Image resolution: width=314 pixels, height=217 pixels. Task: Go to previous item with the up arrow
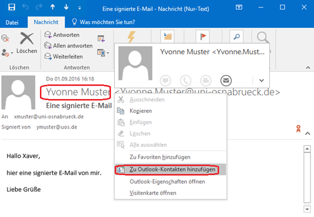click(53, 7)
